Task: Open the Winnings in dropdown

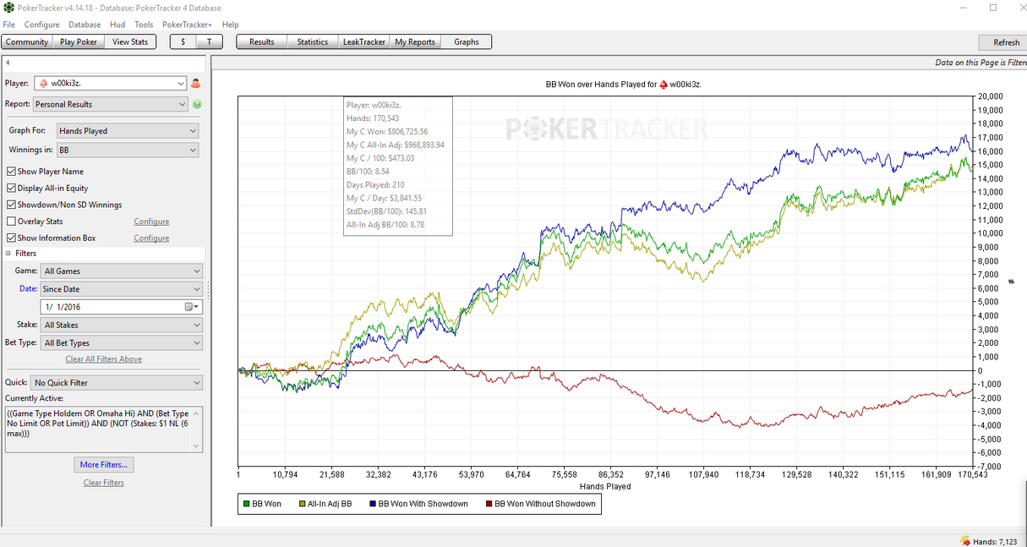Action: coord(128,150)
